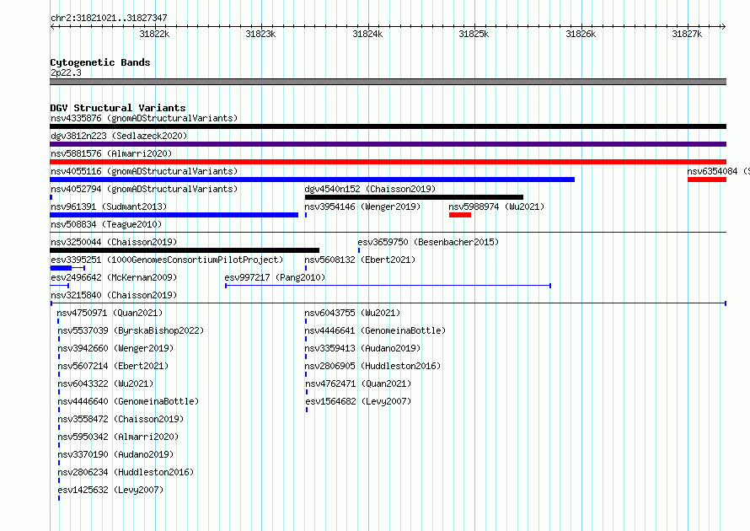Open nsv3370190 (Audano2019) label
Screen dimensions: 750x531
[115, 454]
